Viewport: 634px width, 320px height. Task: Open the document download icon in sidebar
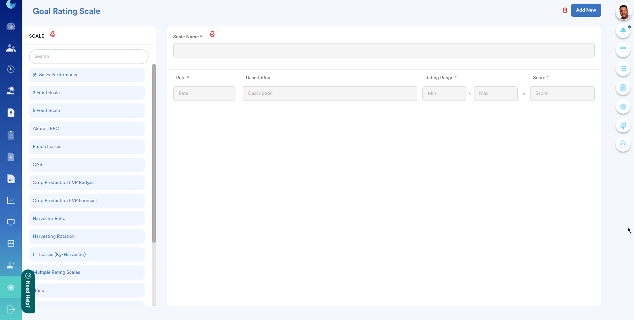tap(11, 157)
